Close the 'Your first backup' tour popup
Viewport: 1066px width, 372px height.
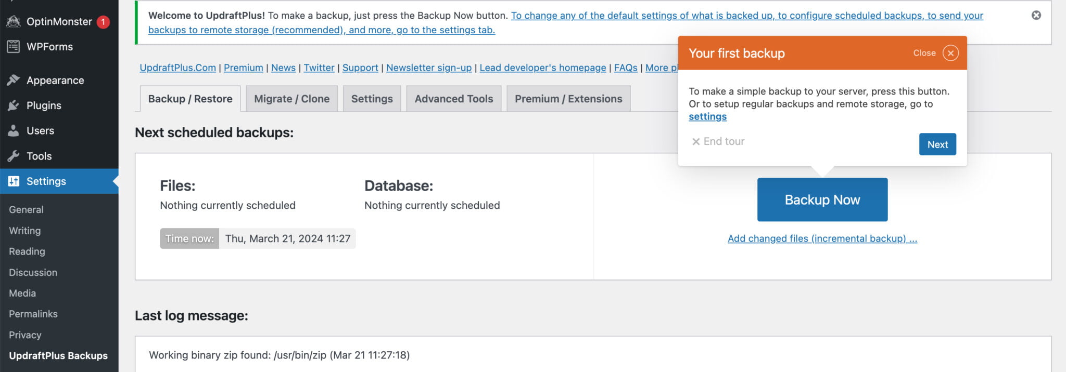(x=950, y=53)
